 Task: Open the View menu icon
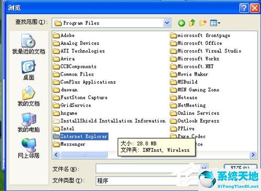(215, 23)
